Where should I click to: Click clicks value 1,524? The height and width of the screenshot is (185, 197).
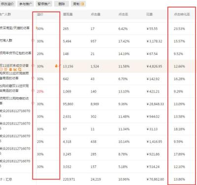[x=95, y=66]
